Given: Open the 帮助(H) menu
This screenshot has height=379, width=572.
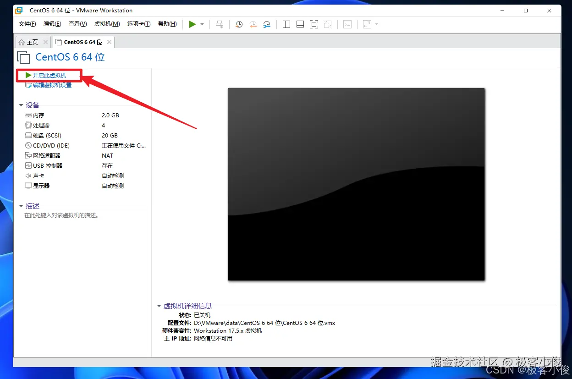Looking at the screenshot, I should pos(167,24).
